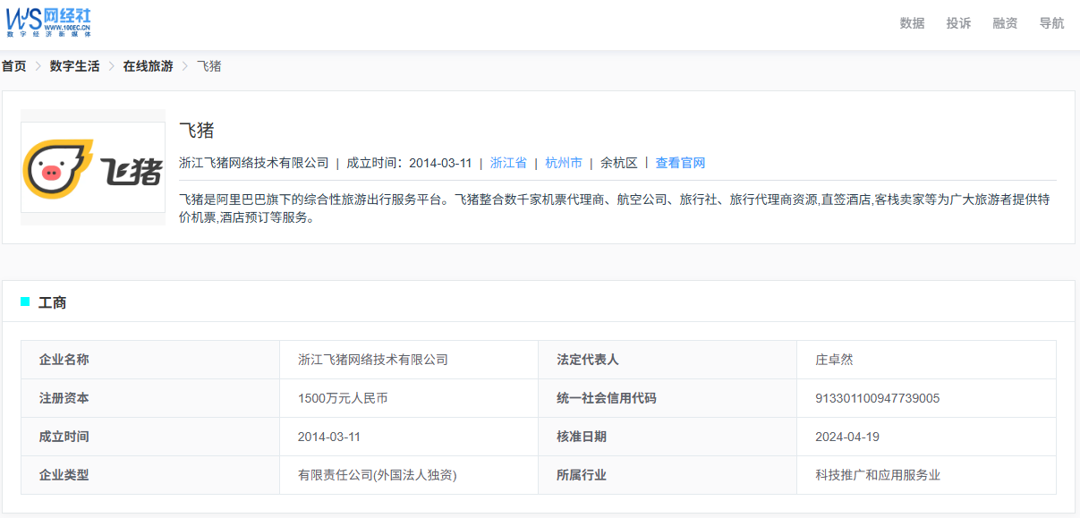1080x518 pixels.
Task: Select 浙江飞猪网络技术有限公司 in the table
Action: (373, 360)
